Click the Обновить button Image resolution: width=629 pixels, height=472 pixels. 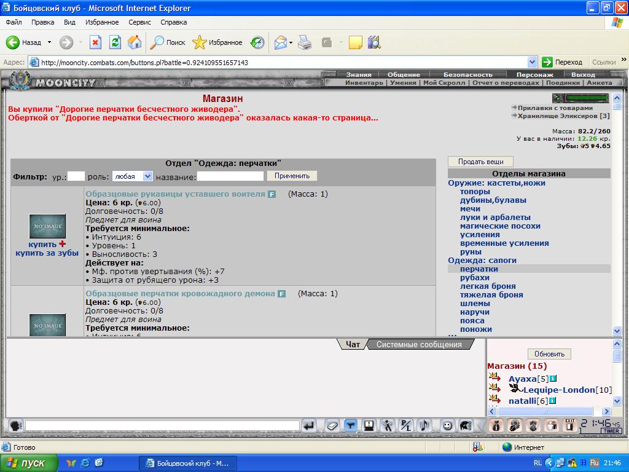(x=549, y=354)
